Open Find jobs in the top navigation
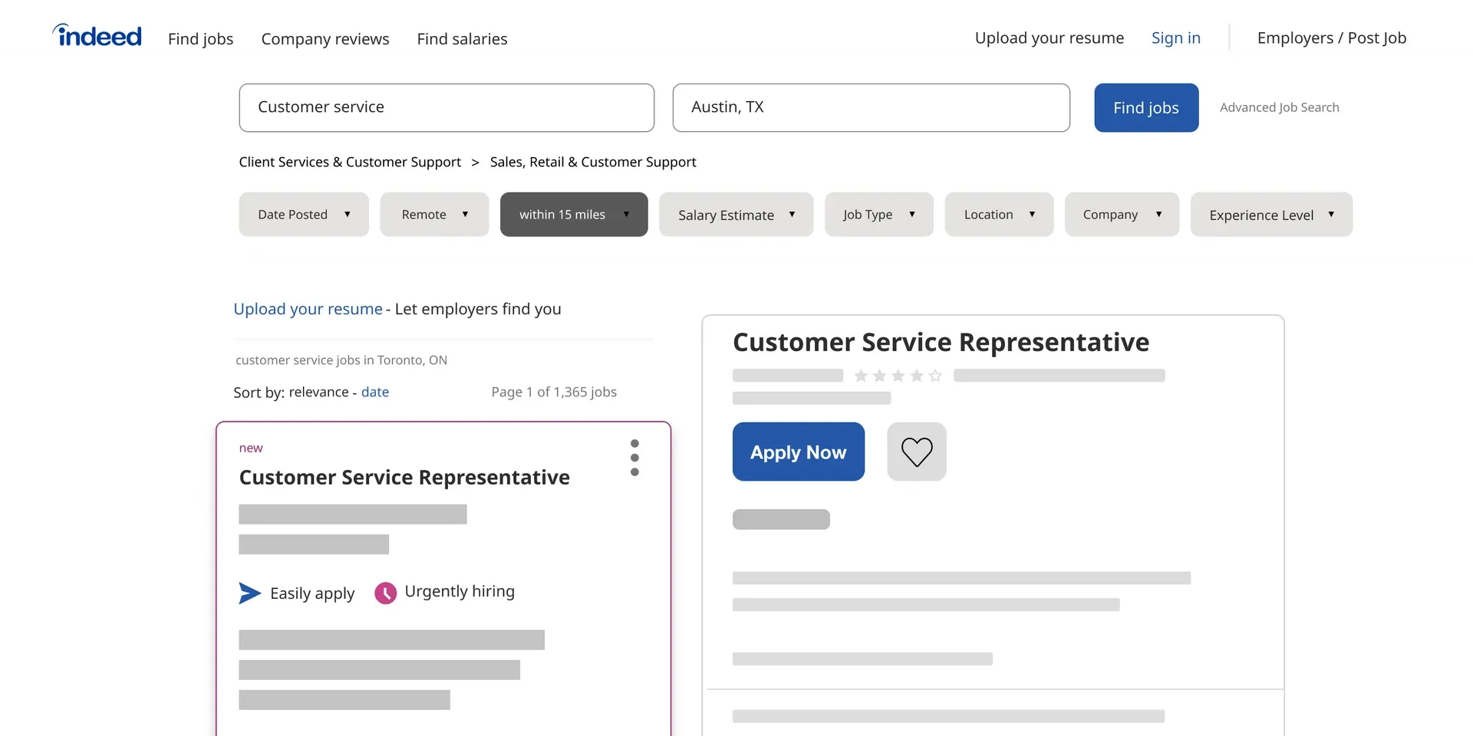Viewport: 1473px width, 736px height. pyautogui.click(x=200, y=38)
